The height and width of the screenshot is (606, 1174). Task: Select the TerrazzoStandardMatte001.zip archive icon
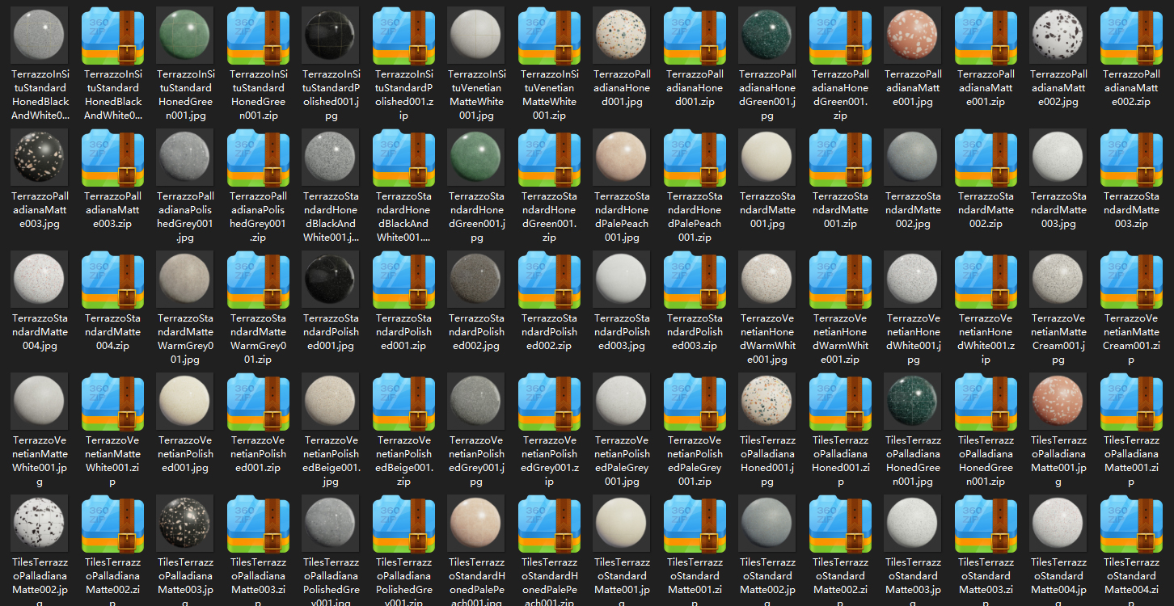point(841,158)
